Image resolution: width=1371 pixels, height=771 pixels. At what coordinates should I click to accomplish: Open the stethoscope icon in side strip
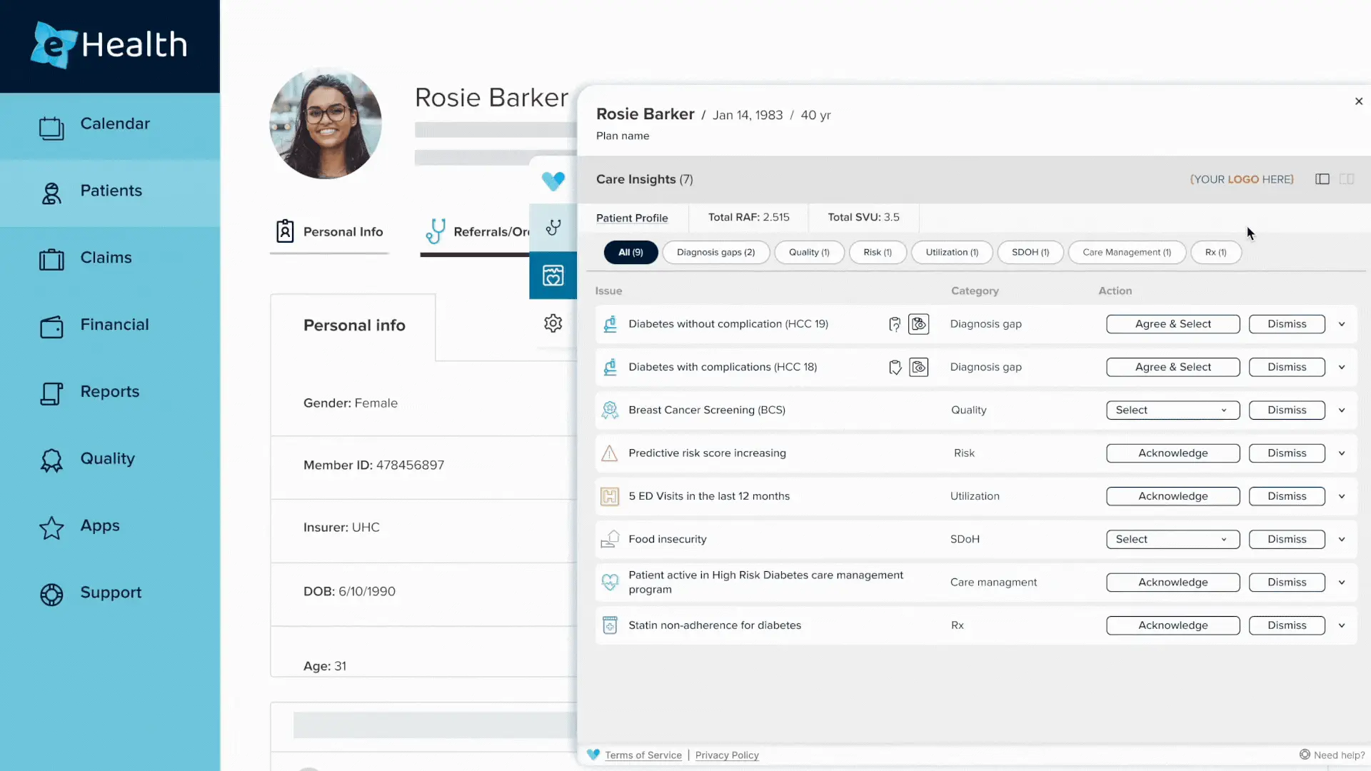553,228
